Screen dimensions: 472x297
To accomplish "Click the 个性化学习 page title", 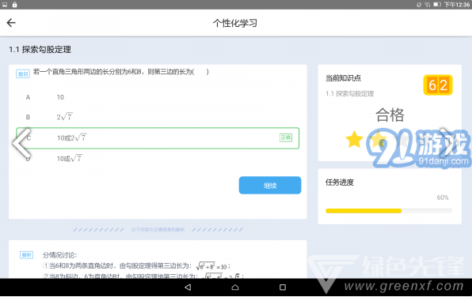I will pos(235,23).
